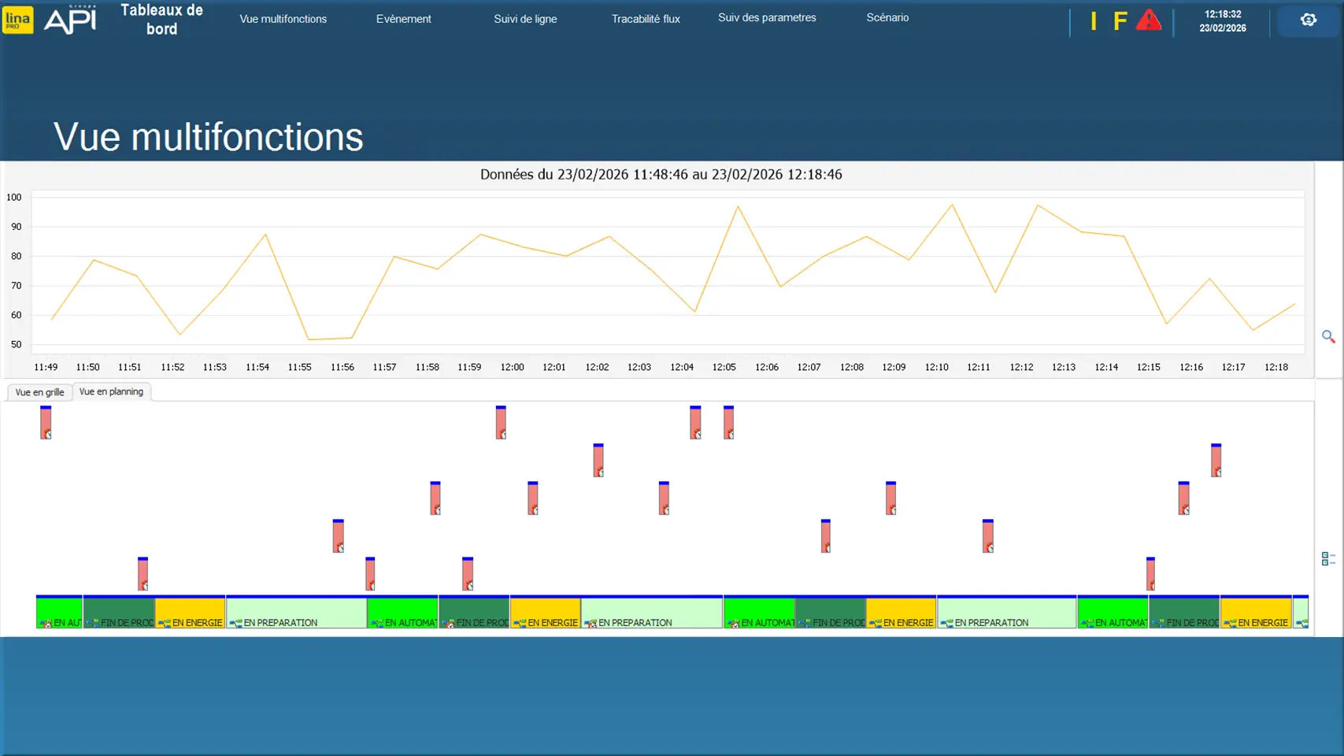Click the Lina Pro logo
The height and width of the screenshot is (756, 1344).
click(17, 20)
